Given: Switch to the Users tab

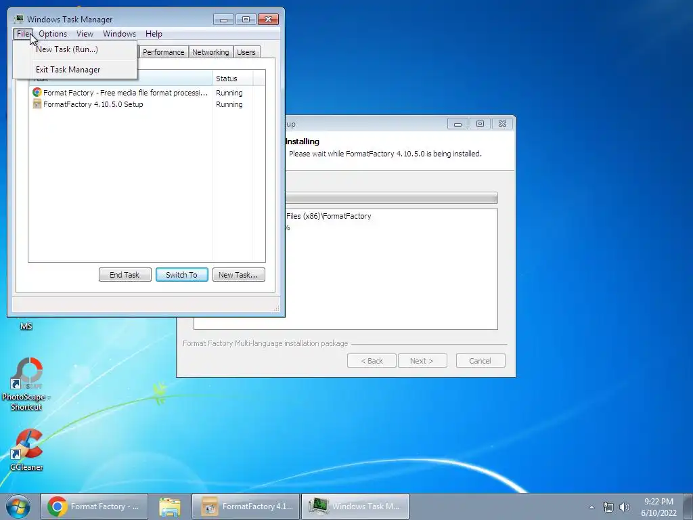Looking at the screenshot, I should [x=246, y=52].
